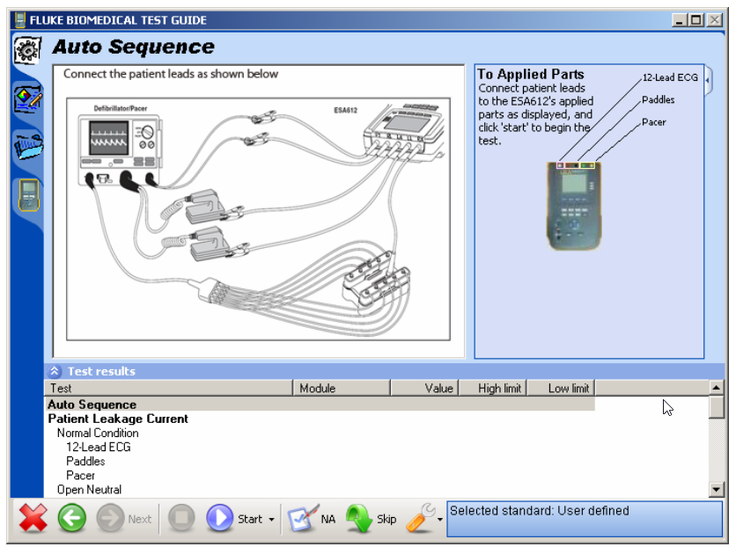Click the 12-Lead ECG callout label
Image resolution: width=736 pixels, height=554 pixels.
coord(670,77)
